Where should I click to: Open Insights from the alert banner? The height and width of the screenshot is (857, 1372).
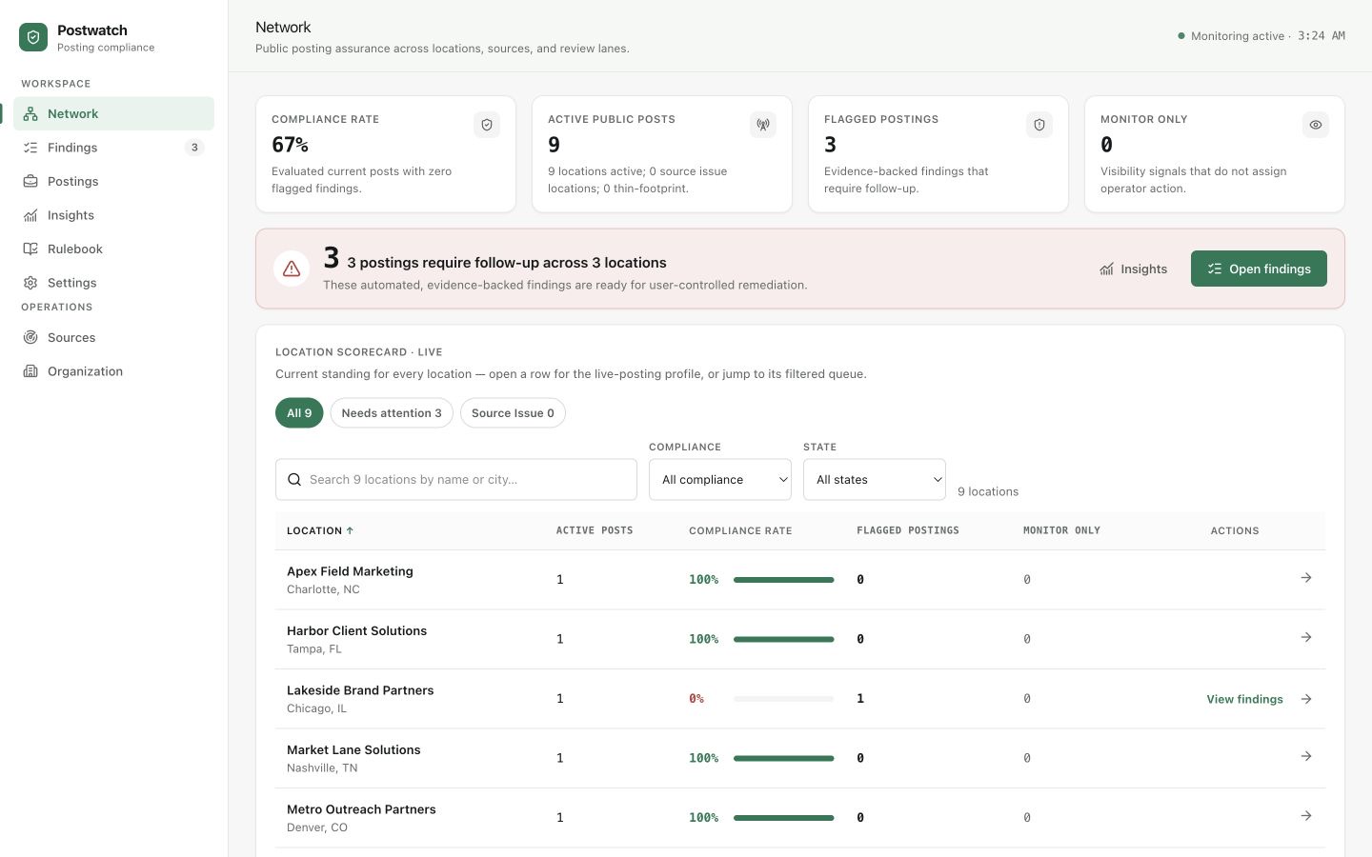point(1133,269)
